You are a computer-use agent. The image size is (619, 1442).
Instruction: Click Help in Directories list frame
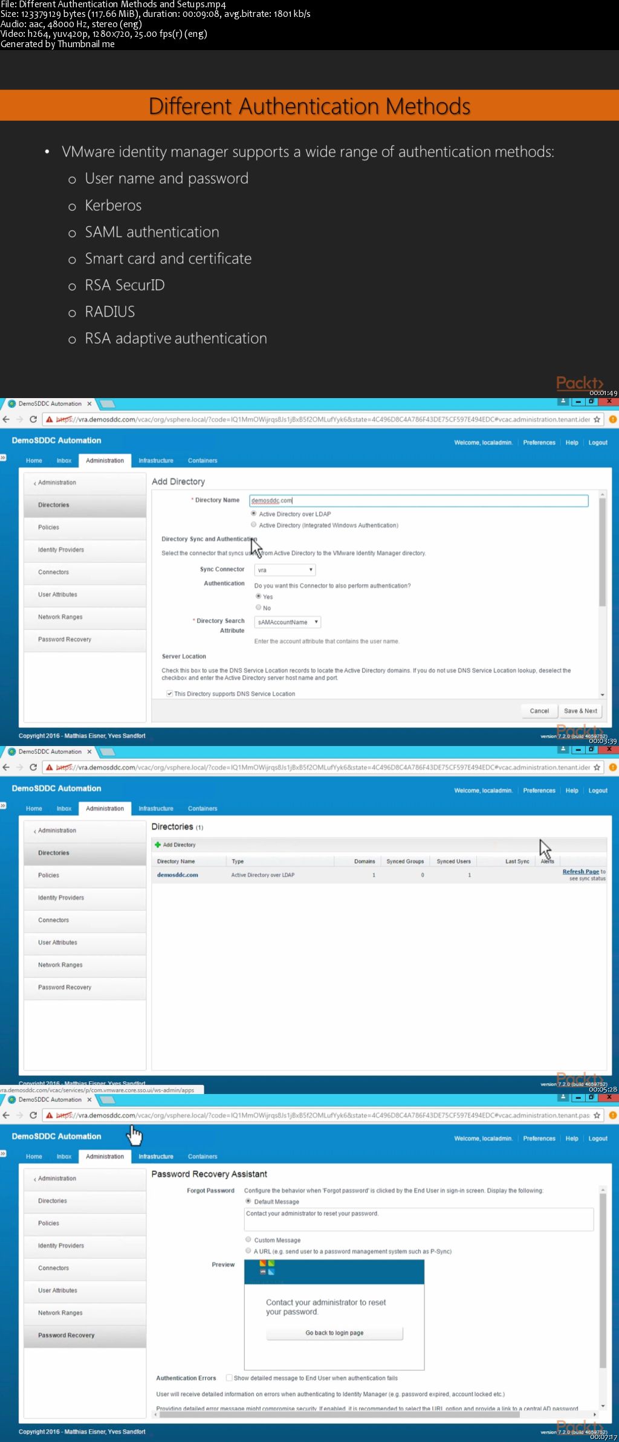click(x=572, y=790)
